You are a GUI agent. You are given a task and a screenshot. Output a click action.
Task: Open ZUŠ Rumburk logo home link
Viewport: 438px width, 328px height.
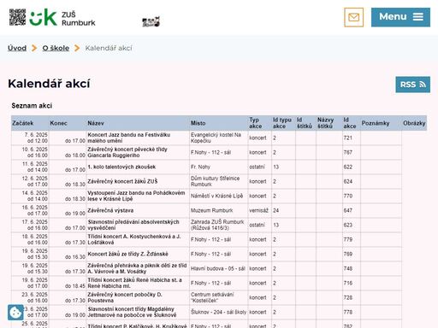click(62, 18)
